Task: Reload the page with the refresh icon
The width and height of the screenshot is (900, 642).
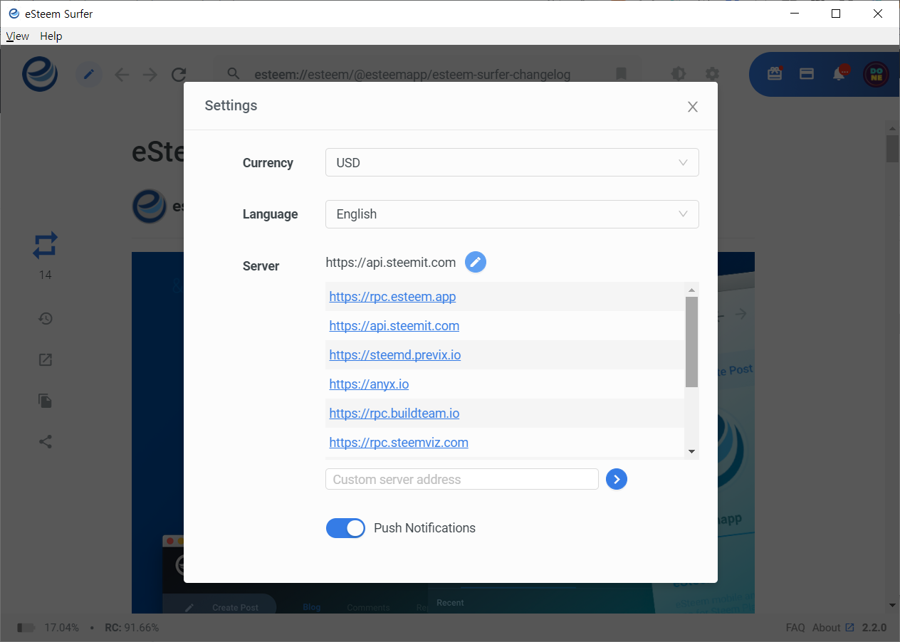Action: [x=179, y=75]
